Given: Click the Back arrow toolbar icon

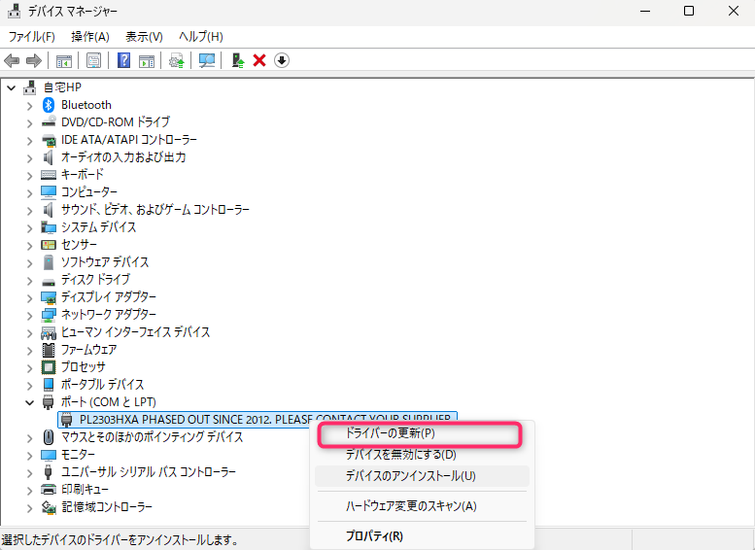Looking at the screenshot, I should (12, 60).
